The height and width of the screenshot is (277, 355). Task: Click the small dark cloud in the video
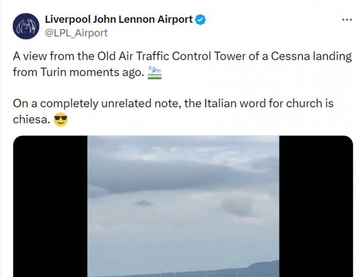(144, 203)
